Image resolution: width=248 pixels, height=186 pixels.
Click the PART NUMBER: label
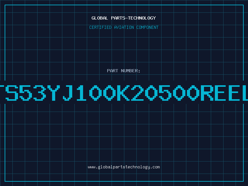click(x=124, y=71)
